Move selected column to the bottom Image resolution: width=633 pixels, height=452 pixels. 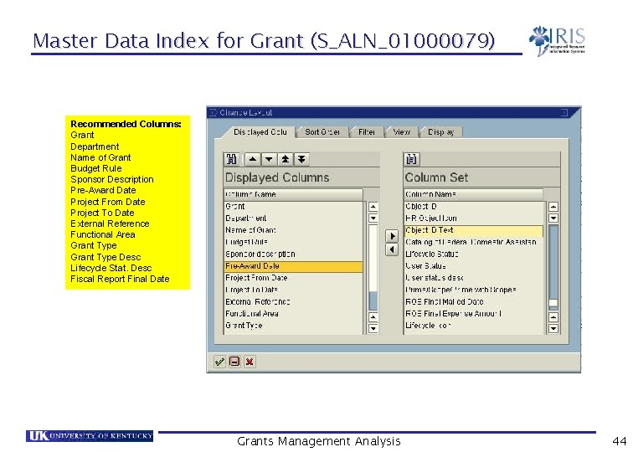click(301, 159)
